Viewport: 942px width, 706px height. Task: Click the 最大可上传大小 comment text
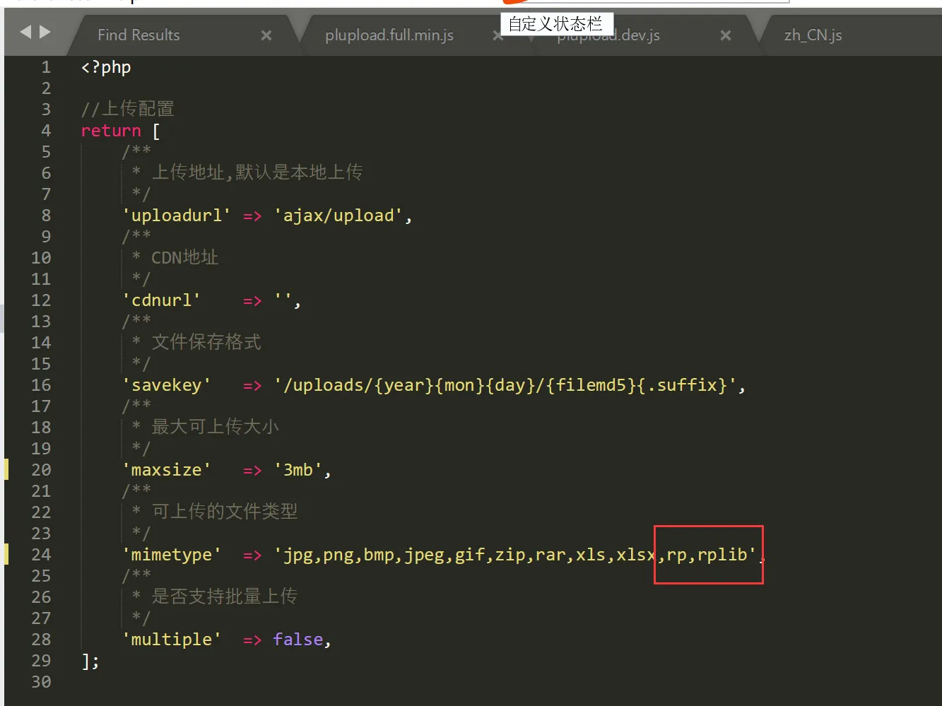tap(216, 427)
